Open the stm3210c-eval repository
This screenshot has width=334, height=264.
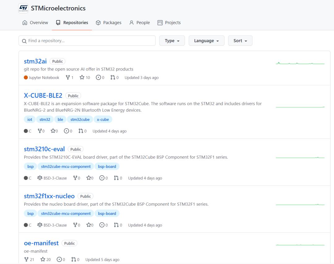point(44,149)
